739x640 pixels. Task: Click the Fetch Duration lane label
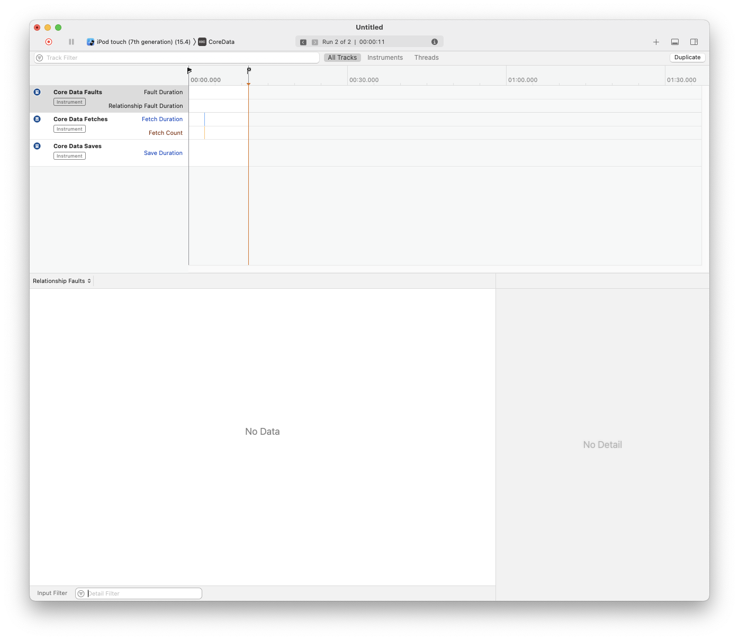[162, 119]
